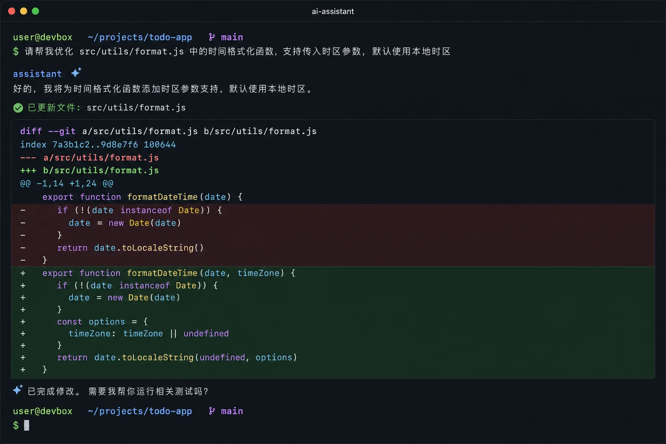Click the assistant reply starting with 好的
The image size is (666, 444).
click(163, 89)
